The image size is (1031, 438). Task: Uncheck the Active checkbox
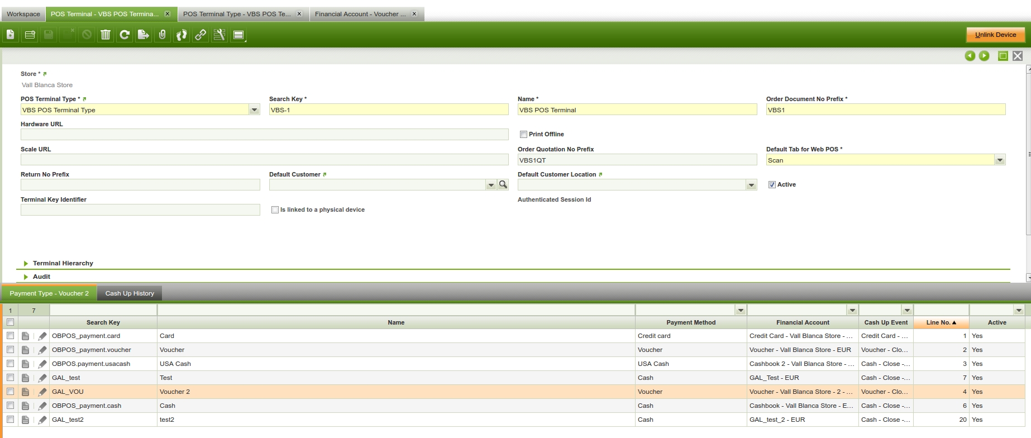click(772, 185)
